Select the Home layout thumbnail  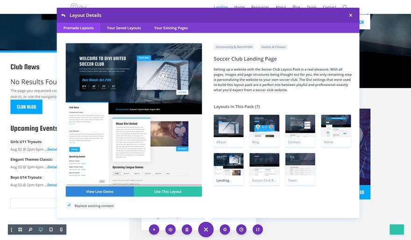click(x=336, y=131)
